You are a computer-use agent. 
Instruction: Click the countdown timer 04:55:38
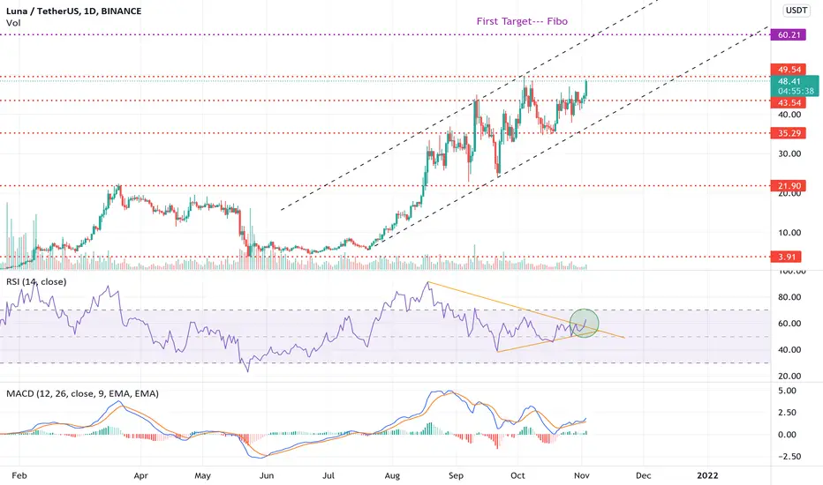click(x=796, y=91)
